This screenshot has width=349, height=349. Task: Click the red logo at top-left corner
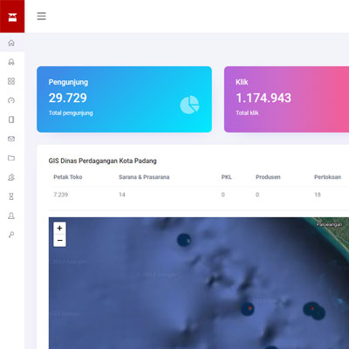12,17
